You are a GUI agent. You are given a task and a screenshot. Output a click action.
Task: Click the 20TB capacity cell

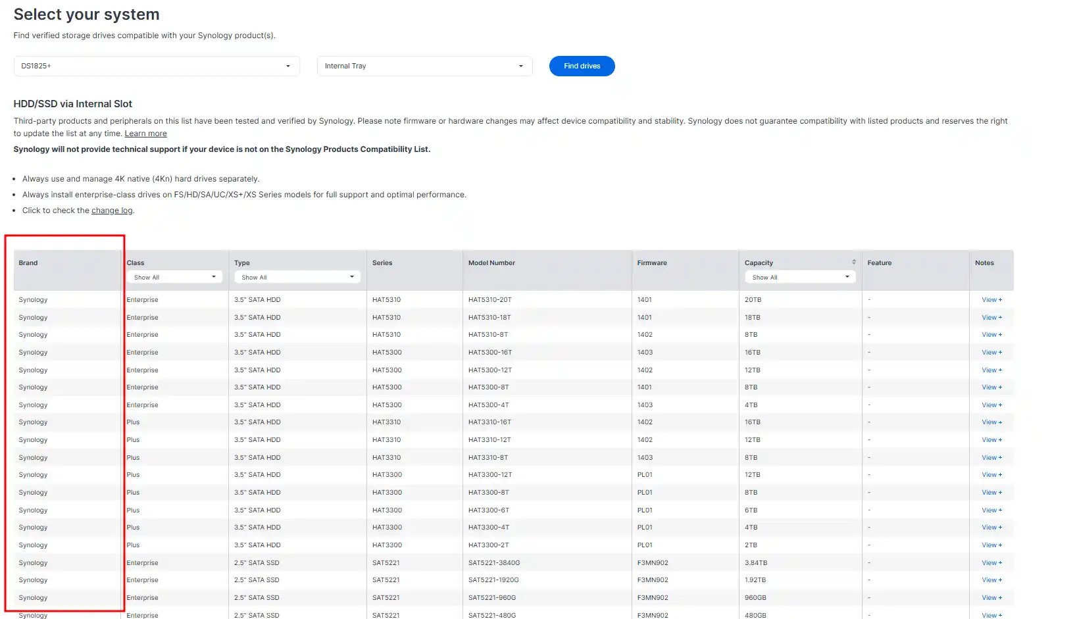[753, 300]
